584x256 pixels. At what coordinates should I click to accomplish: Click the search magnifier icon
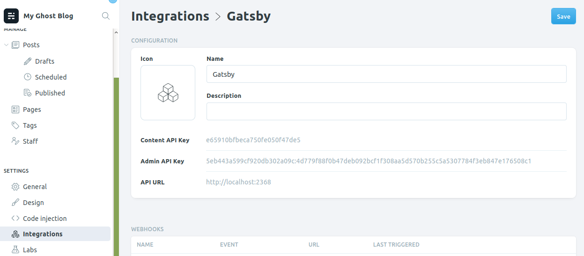(x=106, y=16)
